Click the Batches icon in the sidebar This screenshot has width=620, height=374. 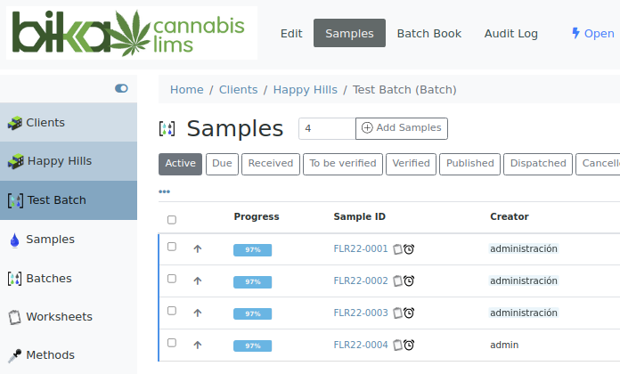14,279
